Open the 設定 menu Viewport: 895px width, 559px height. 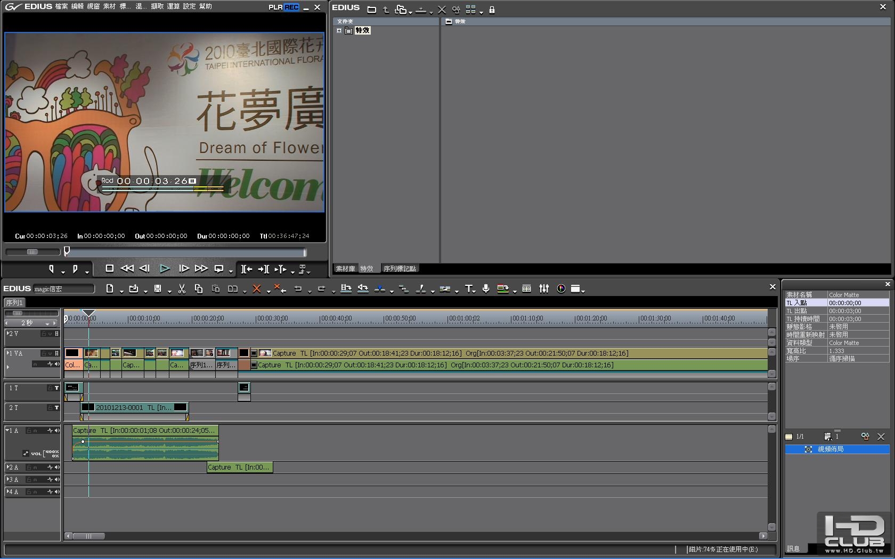(189, 7)
